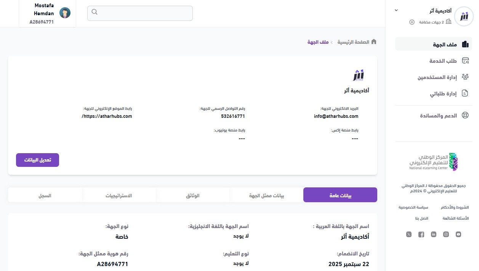Viewport: 479px width, 271px height.
Task: Go to الصفحة الرئيسية breadcrumb link
Action: 353,42
